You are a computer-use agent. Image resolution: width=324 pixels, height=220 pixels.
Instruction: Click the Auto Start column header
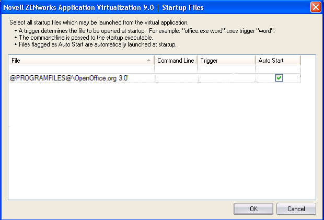pyautogui.click(x=278, y=61)
